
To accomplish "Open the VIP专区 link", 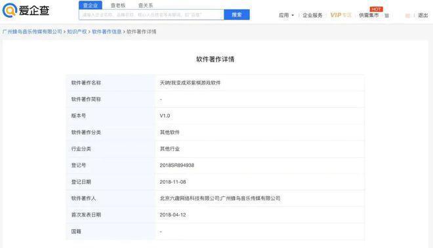I will click(340, 15).
